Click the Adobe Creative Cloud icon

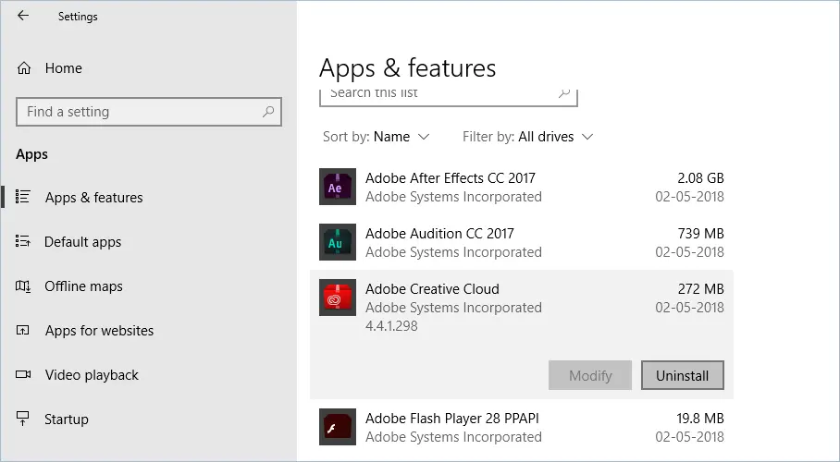tap(337, 298)
